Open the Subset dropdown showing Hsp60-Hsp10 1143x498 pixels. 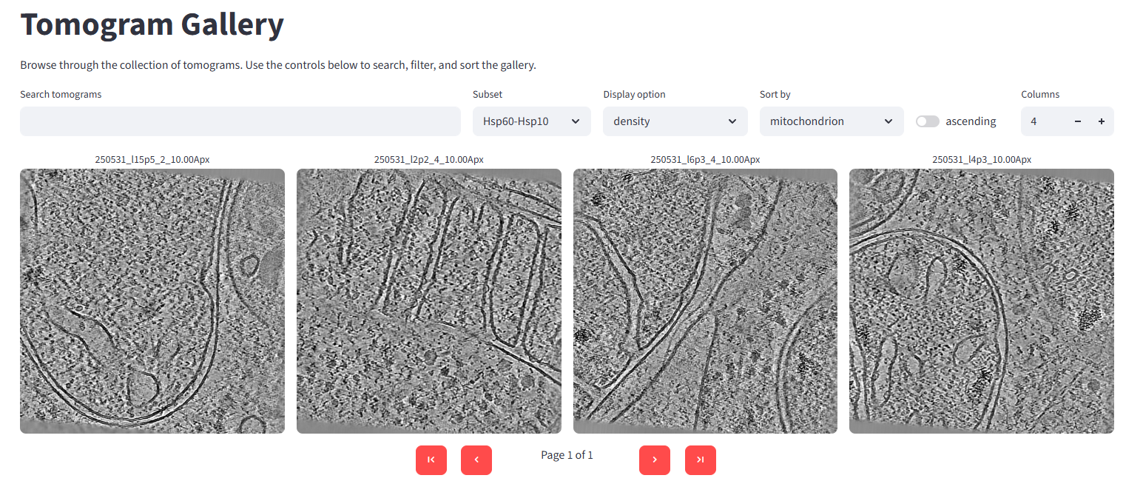pyautogui.click(x=532, y=121)
